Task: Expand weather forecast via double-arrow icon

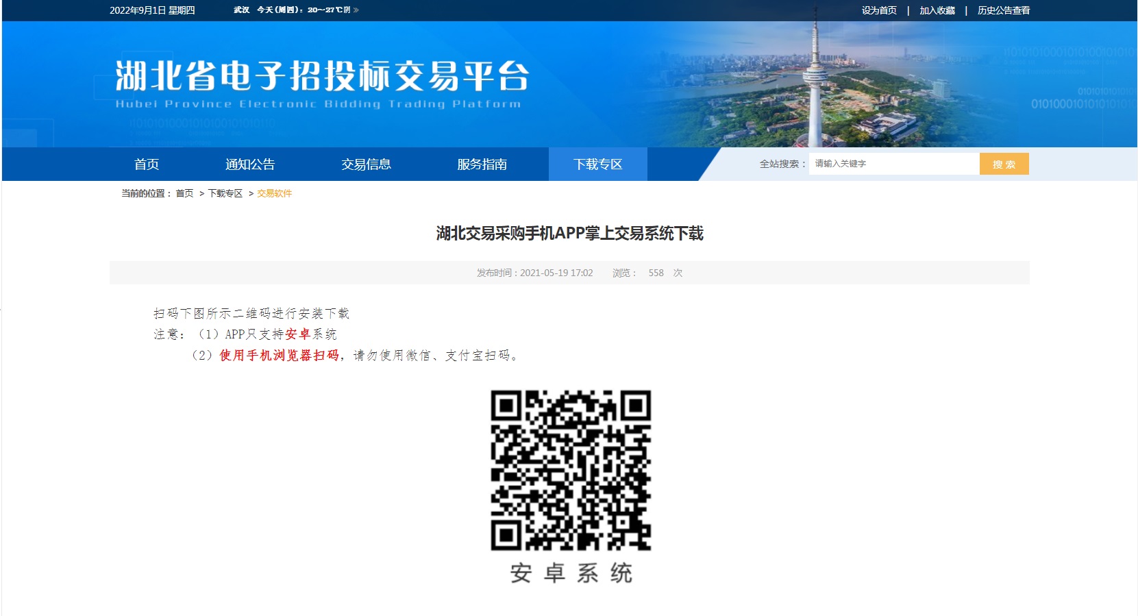Action: click(x=356, y=10)
